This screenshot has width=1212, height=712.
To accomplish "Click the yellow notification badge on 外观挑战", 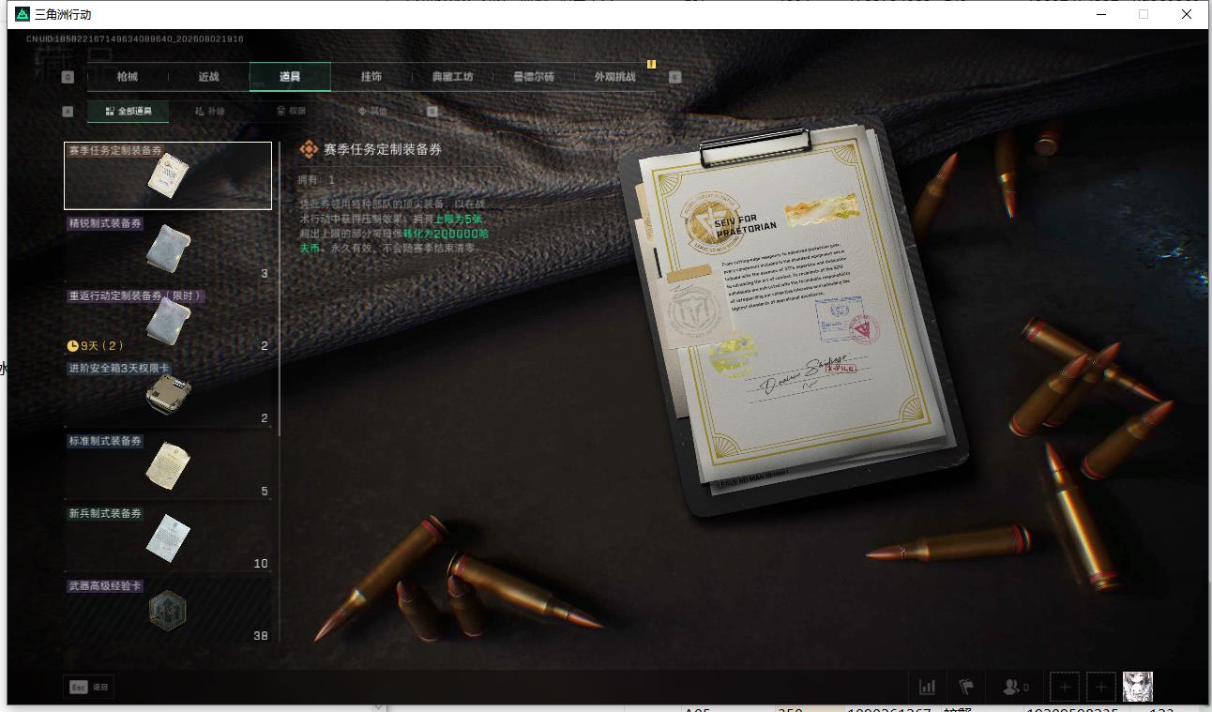I will pos(651,65).
